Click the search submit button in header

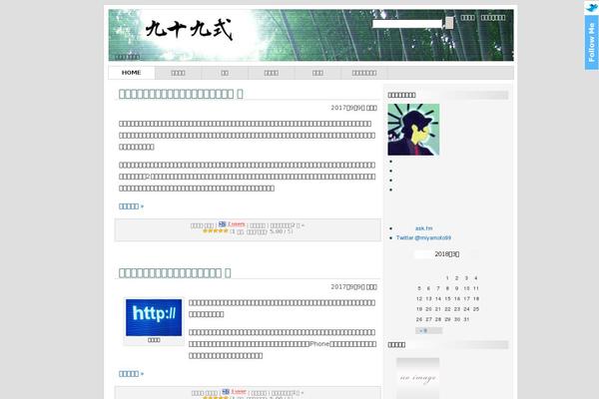pos(449,23)
